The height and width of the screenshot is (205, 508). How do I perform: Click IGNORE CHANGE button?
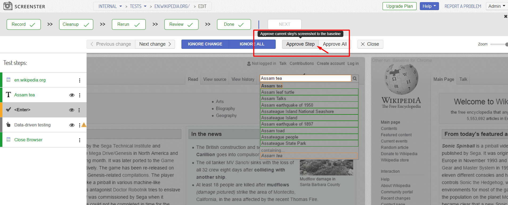205,44
